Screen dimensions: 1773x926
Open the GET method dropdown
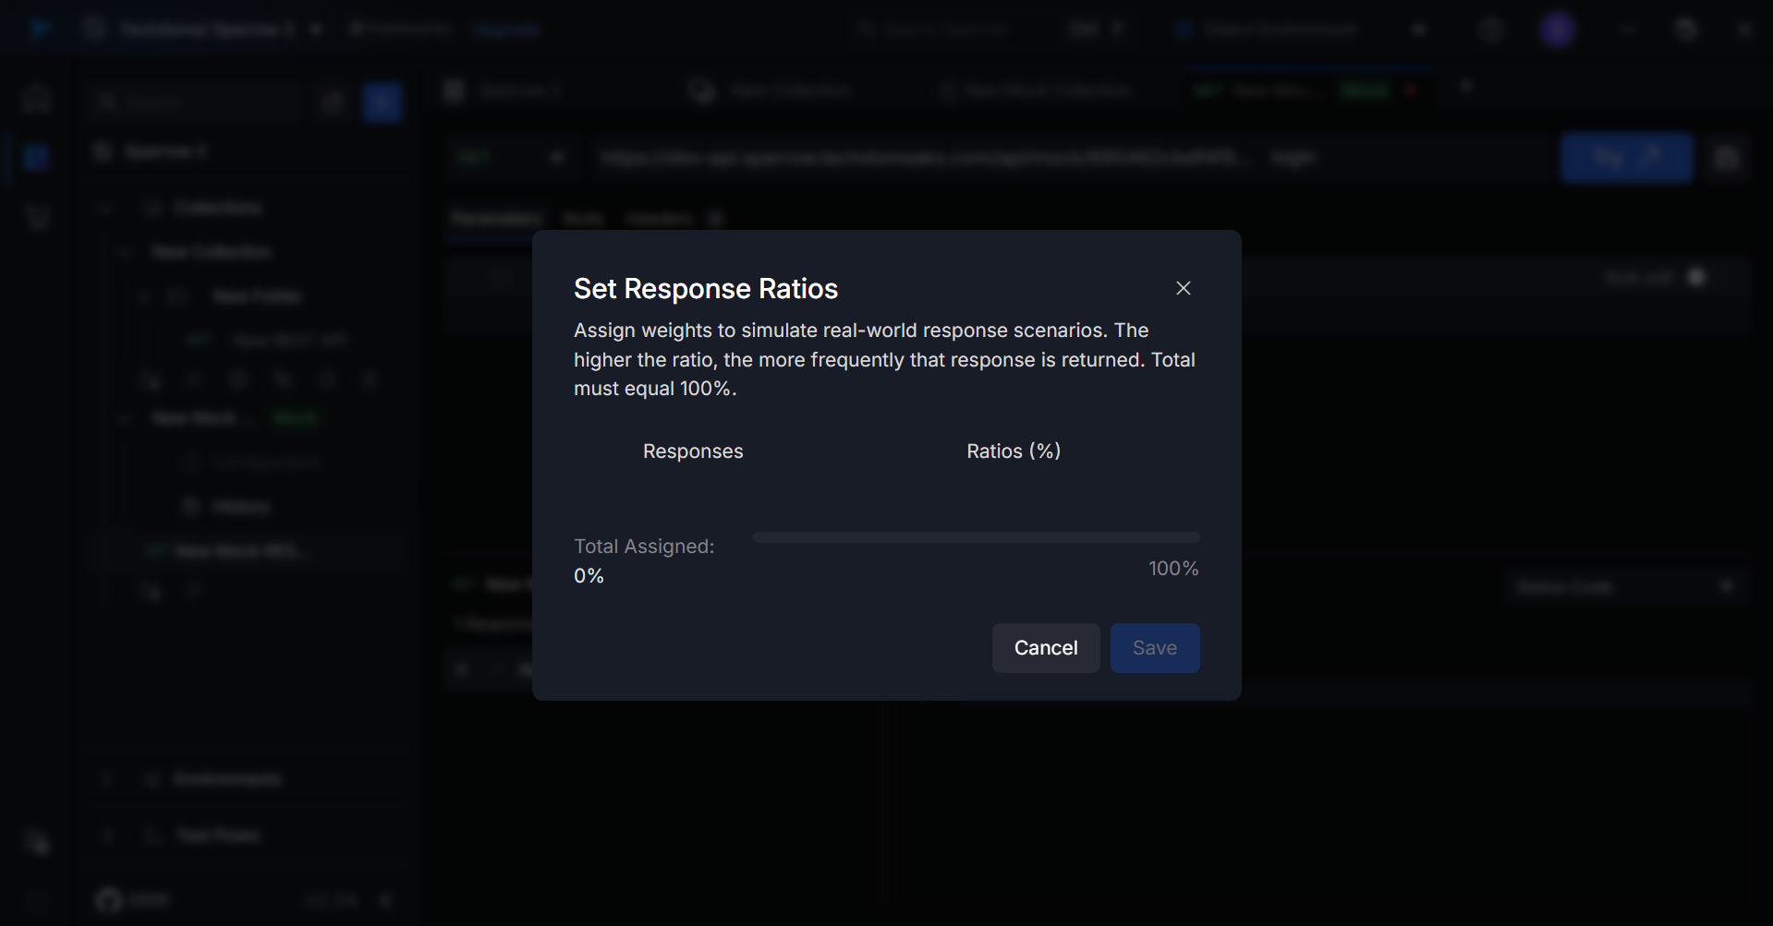pyautogui.click(x=509, y=158)
